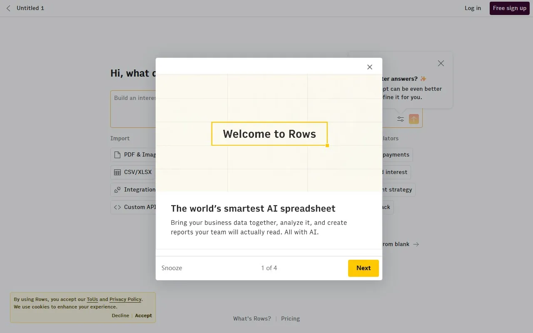533x333 pixels.
Task: Choose the Custom API code icon
Action: [x=117, y=207]
